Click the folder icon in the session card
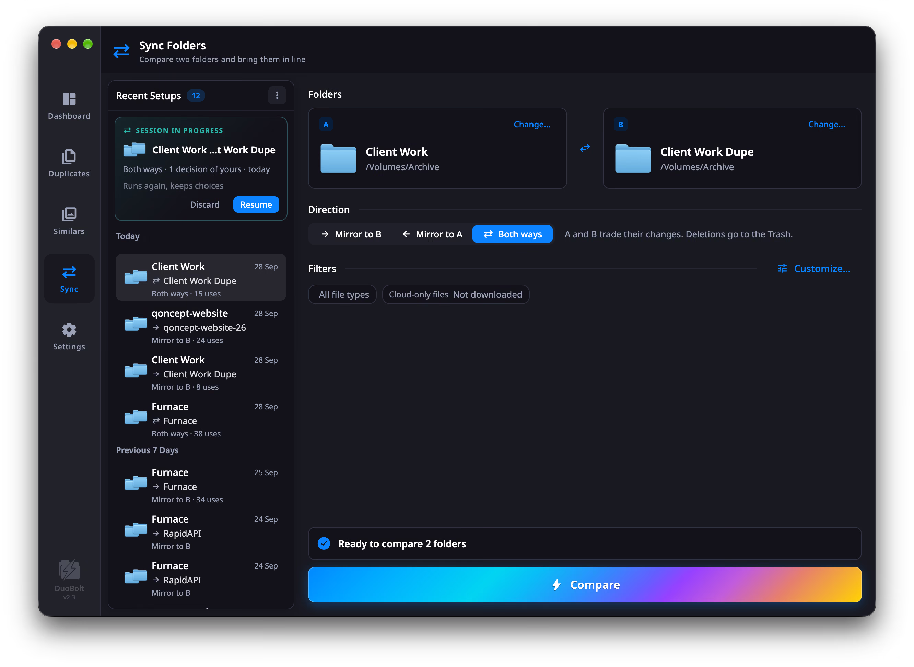Image resolution: width=914 pixels, height=667 pixels. 134,149
